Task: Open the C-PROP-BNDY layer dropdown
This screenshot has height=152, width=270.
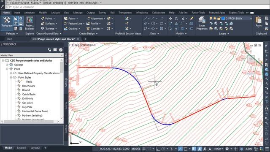Action: tap(251, 19)
